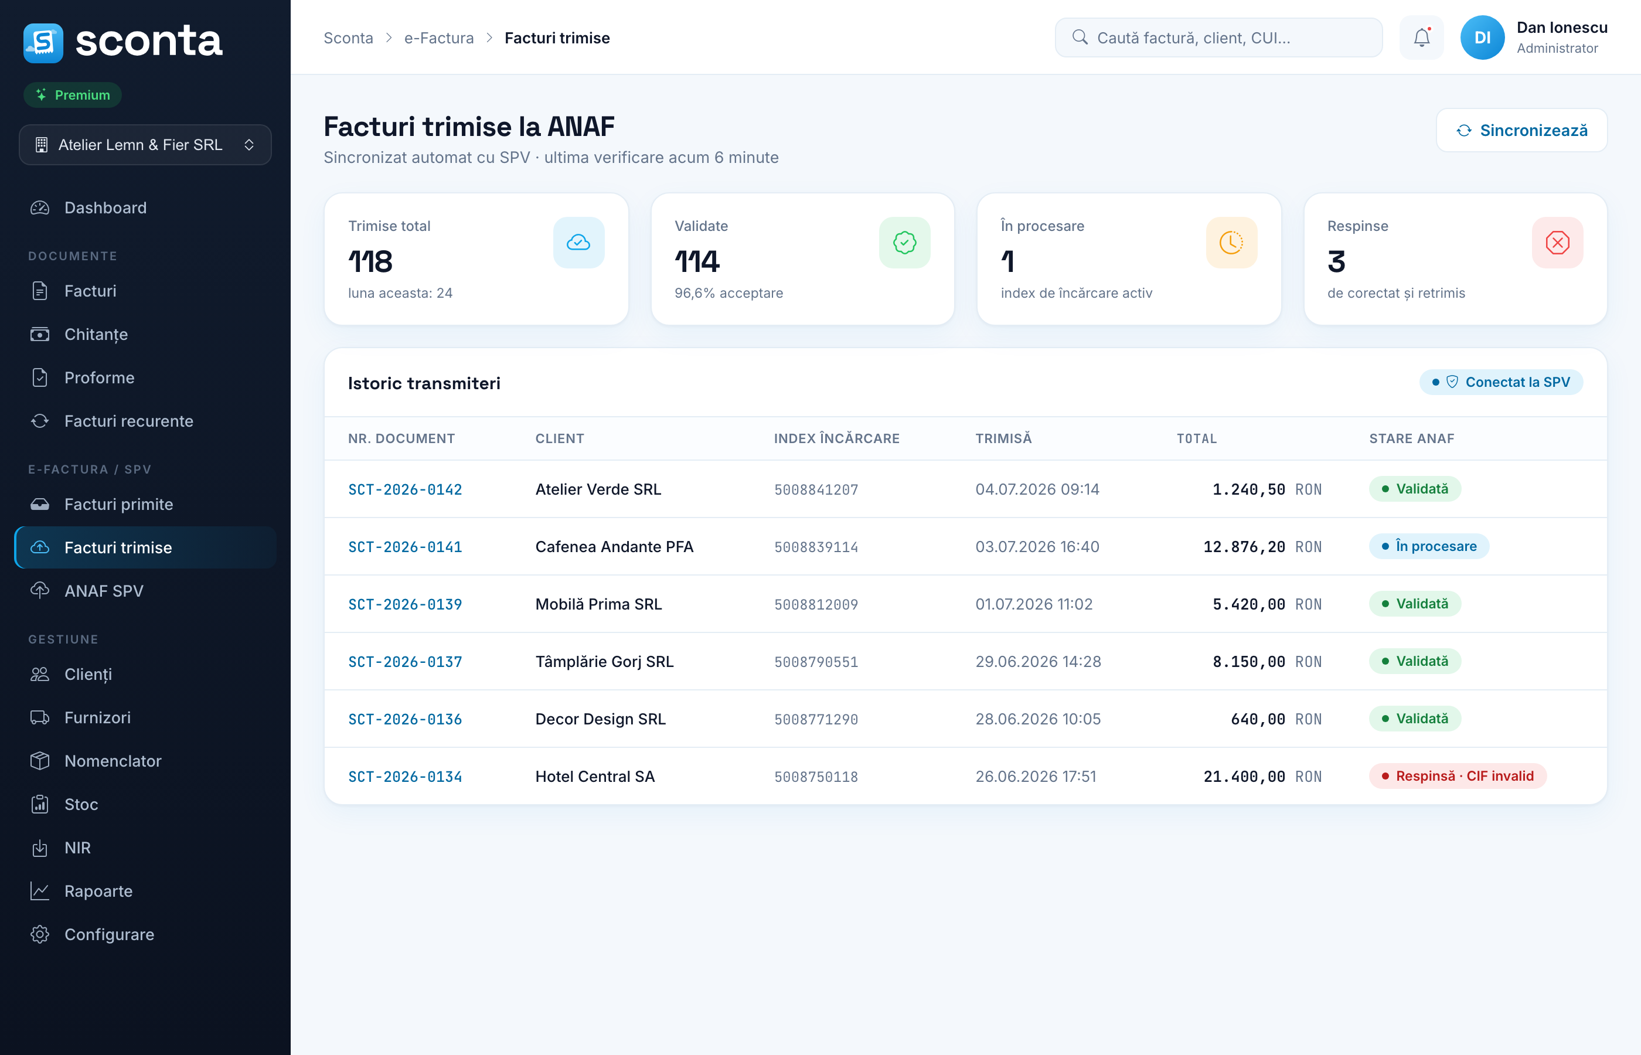
Task: Open invoice SCT-2026-0141
Action: click(x=405, y=547)
